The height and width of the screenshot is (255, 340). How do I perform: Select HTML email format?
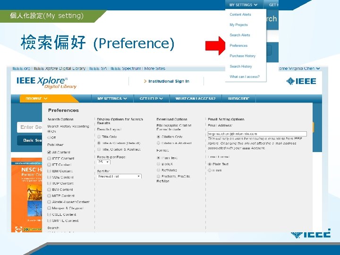point(210,170)
